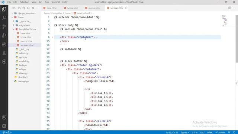
Task: Click the Split Editor icon
Action: 230,8
